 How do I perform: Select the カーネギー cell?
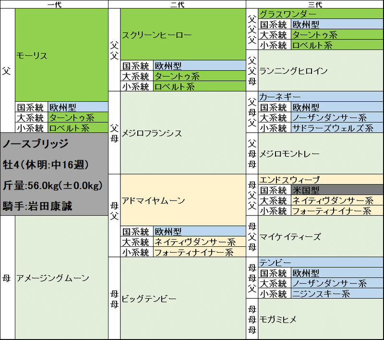point(321,97)
